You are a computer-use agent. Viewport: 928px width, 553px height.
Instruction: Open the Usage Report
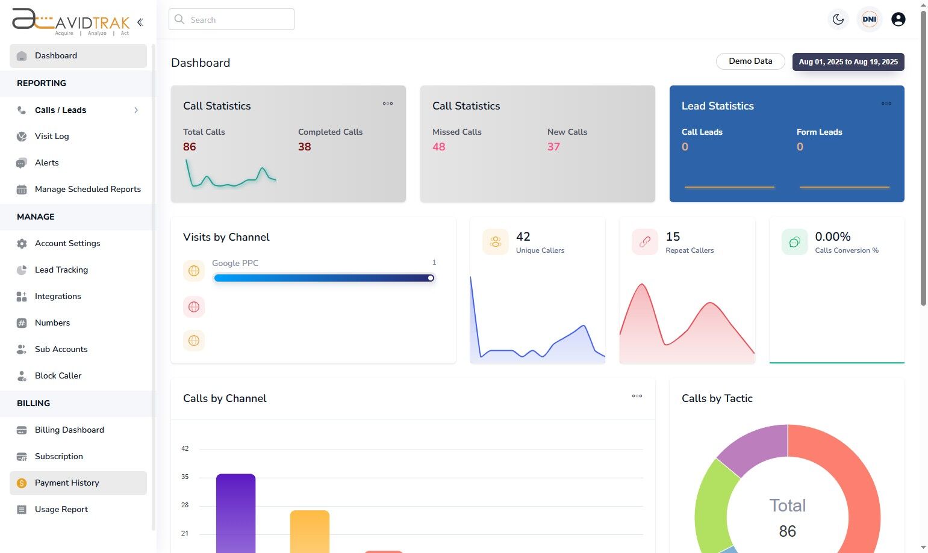[78, 509]
